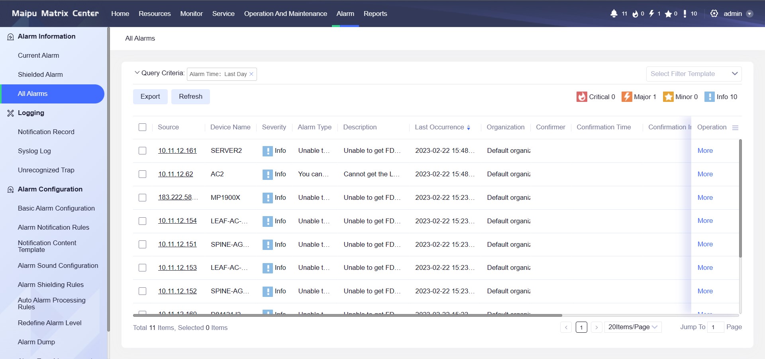This screenshot has width=765, height=359.
Task: Click the minor star icon in header
Action: coord(668,14)
